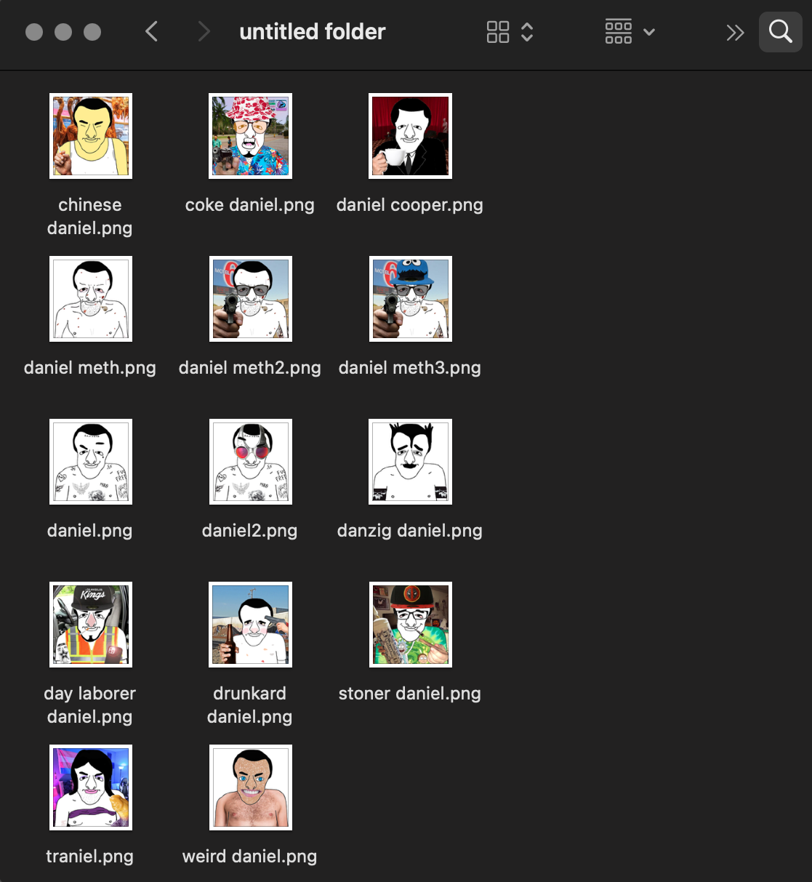Select day laborer daniel.png thumbnail
Image resolution: width=812 pixels, height=882 pixels.
(x=91, y=625)
